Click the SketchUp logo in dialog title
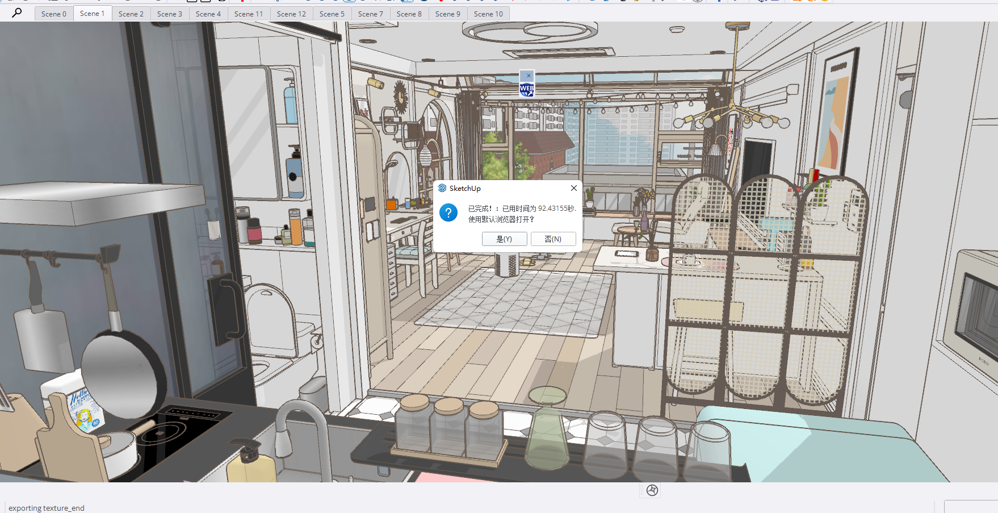This screenshot has height=513, width=998. pos(442,189)
